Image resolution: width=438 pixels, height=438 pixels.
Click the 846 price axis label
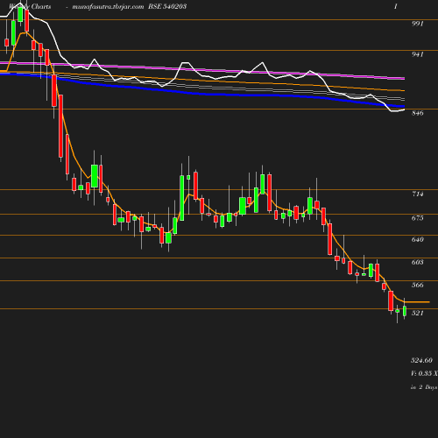coord(417,113)
